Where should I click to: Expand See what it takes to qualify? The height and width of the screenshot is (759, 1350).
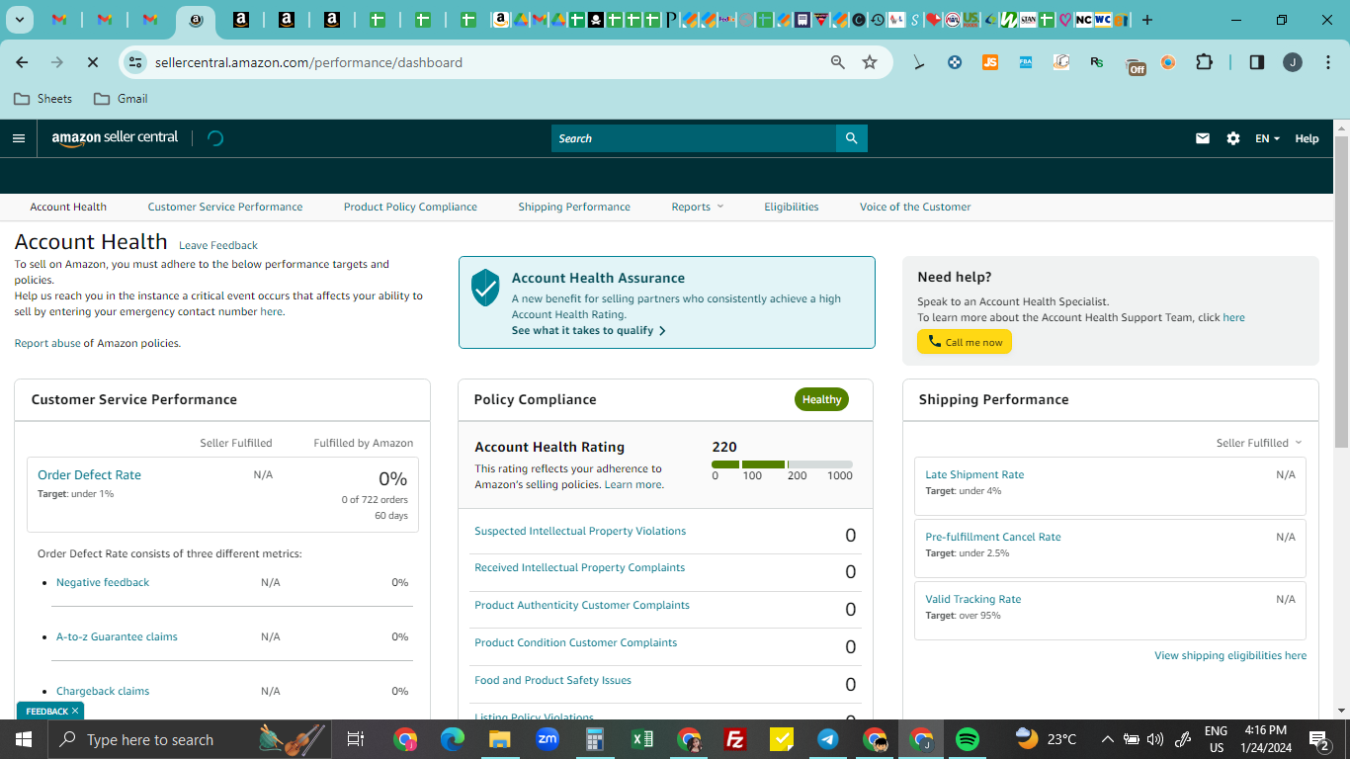pyautogui.click(x=589, y=330)
